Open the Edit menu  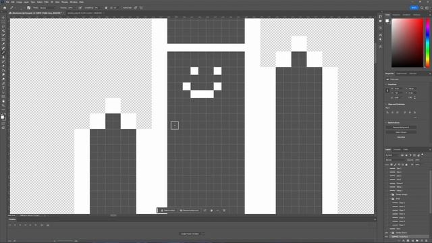(13, 2)
